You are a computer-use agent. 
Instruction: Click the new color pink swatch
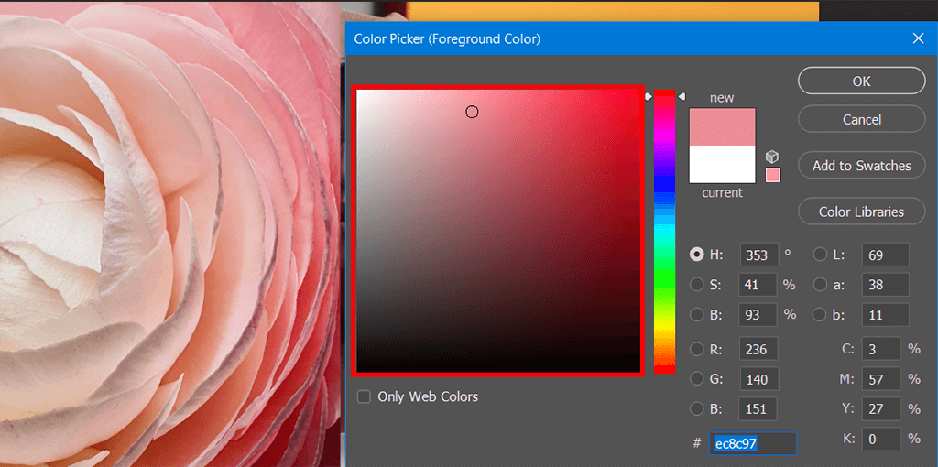coord(722,126)
